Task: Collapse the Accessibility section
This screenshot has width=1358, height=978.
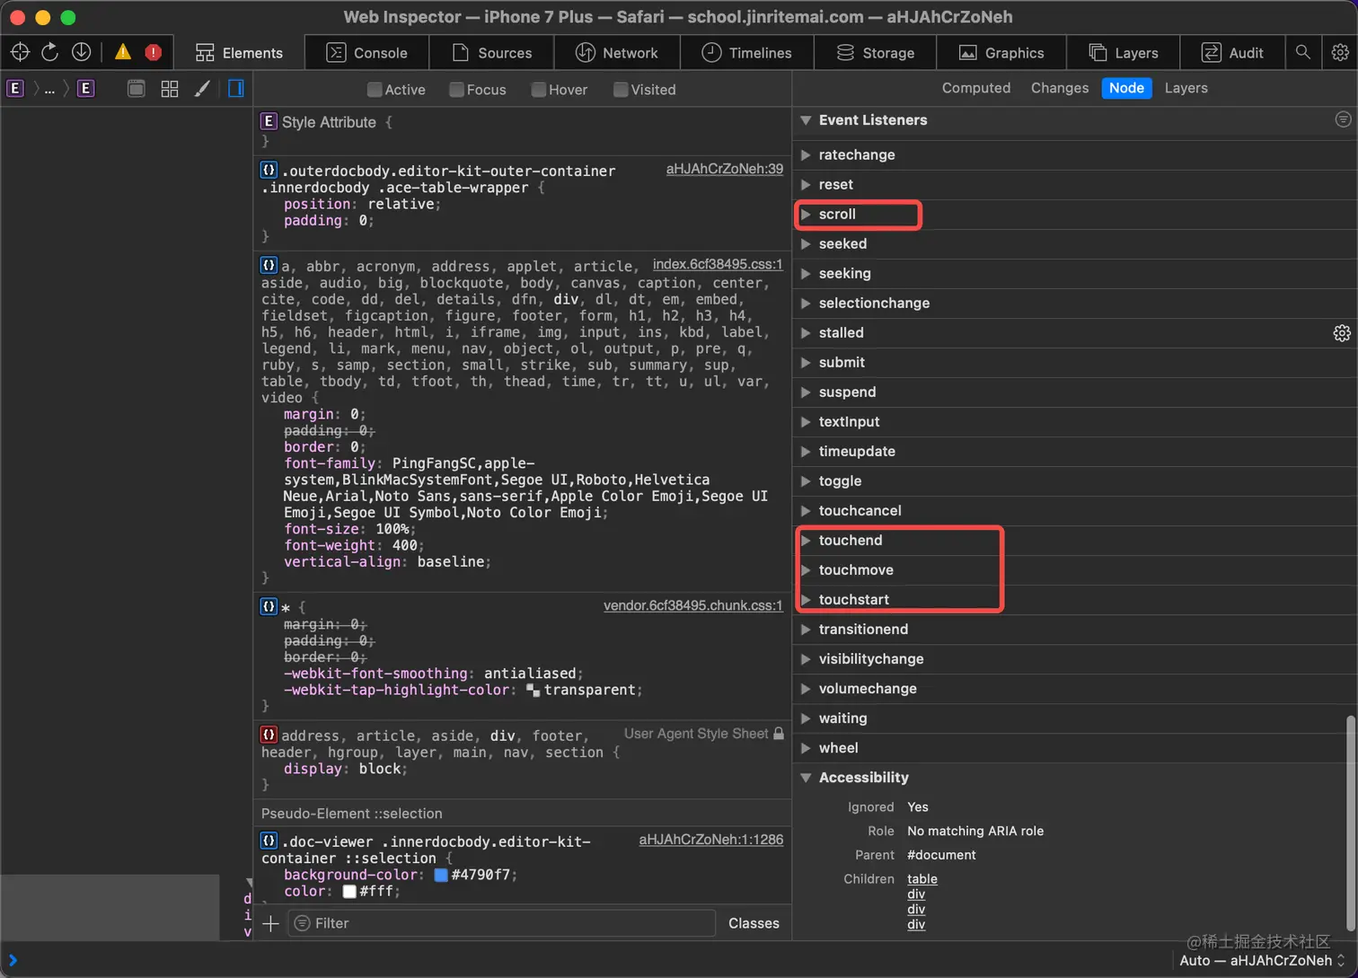Action: 806,777
